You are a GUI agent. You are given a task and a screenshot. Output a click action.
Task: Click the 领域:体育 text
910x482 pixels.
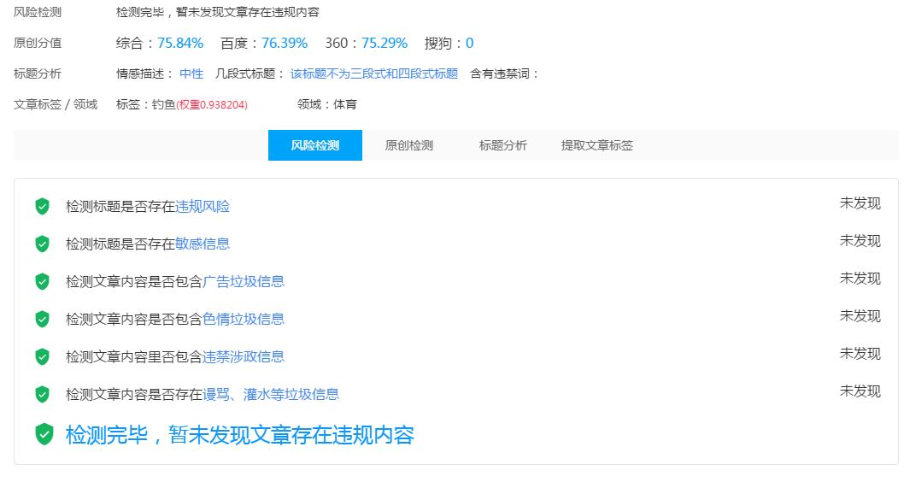(327, 104)
